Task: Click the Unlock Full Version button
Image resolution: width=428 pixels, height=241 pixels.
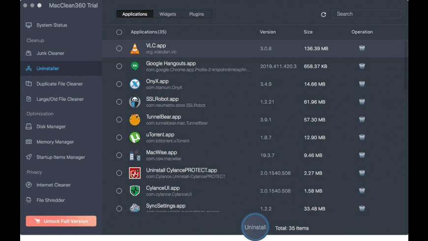Action: pos(61,221)
